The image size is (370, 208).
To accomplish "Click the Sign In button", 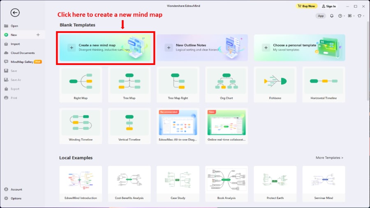I will click(x=329, y=6).
